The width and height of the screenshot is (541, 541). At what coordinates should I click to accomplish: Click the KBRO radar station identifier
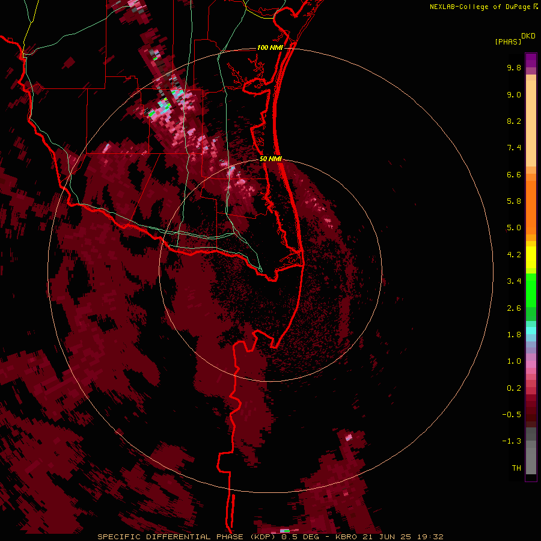(x=346, y=537)
